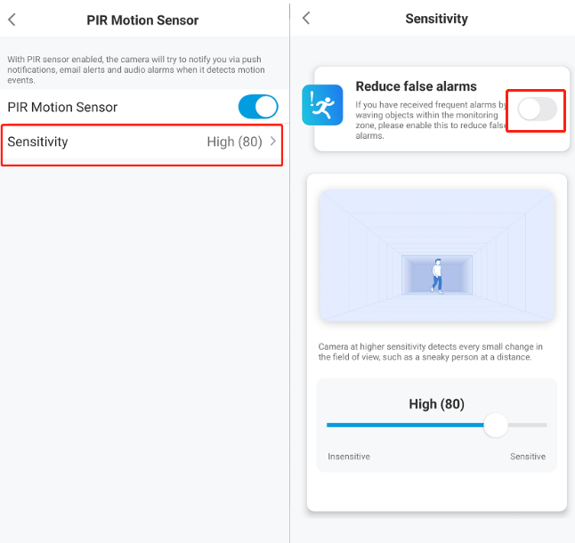The width and height of the screenshot is (575, 543).
Task: Go back from PIR Motion Sensor page
Action: coord(12,20)
